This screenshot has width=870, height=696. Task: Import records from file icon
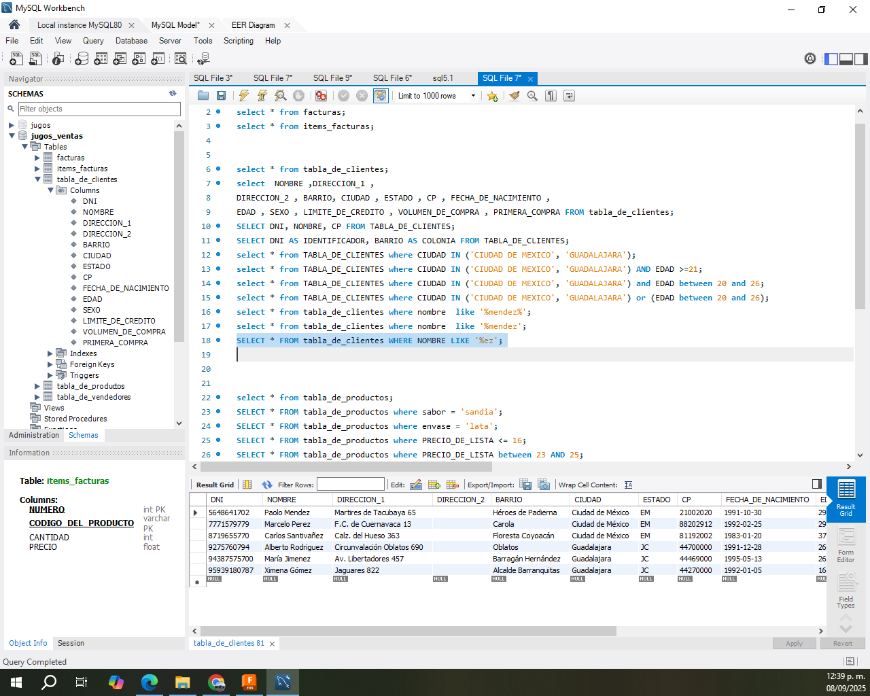[x=544, y=485]
